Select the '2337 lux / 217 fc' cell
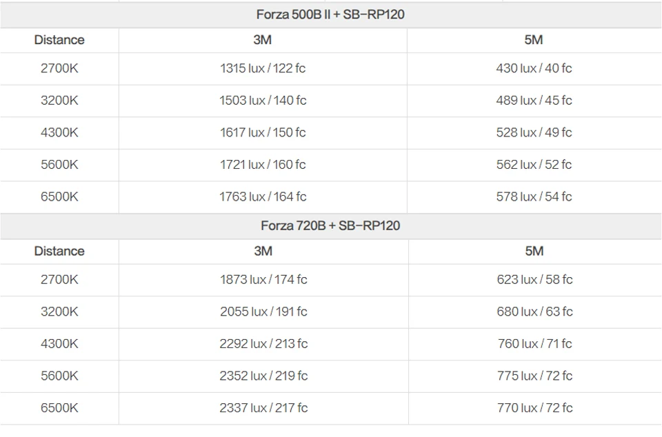 [x=263, y=407]
